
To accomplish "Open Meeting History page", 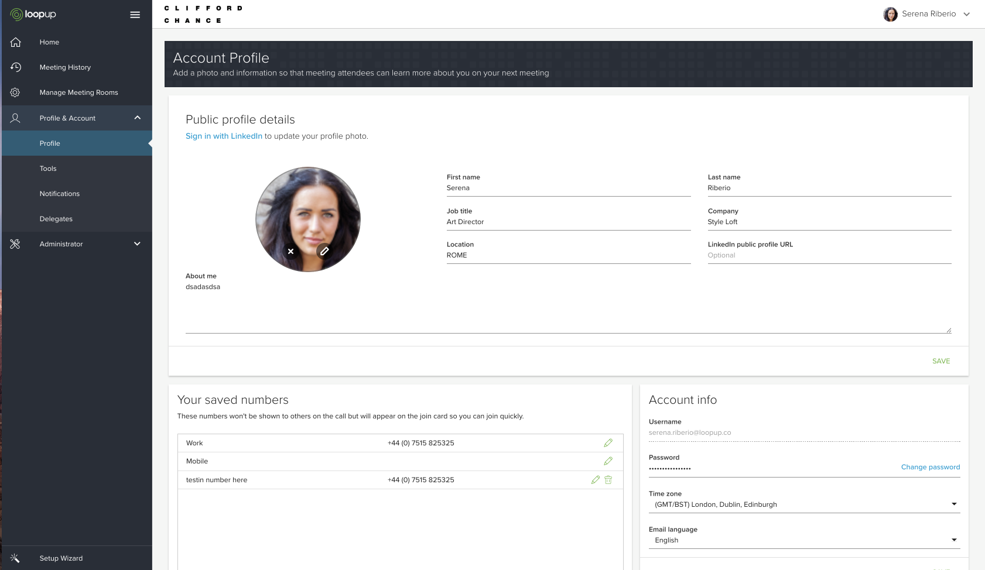I will 65,67.
